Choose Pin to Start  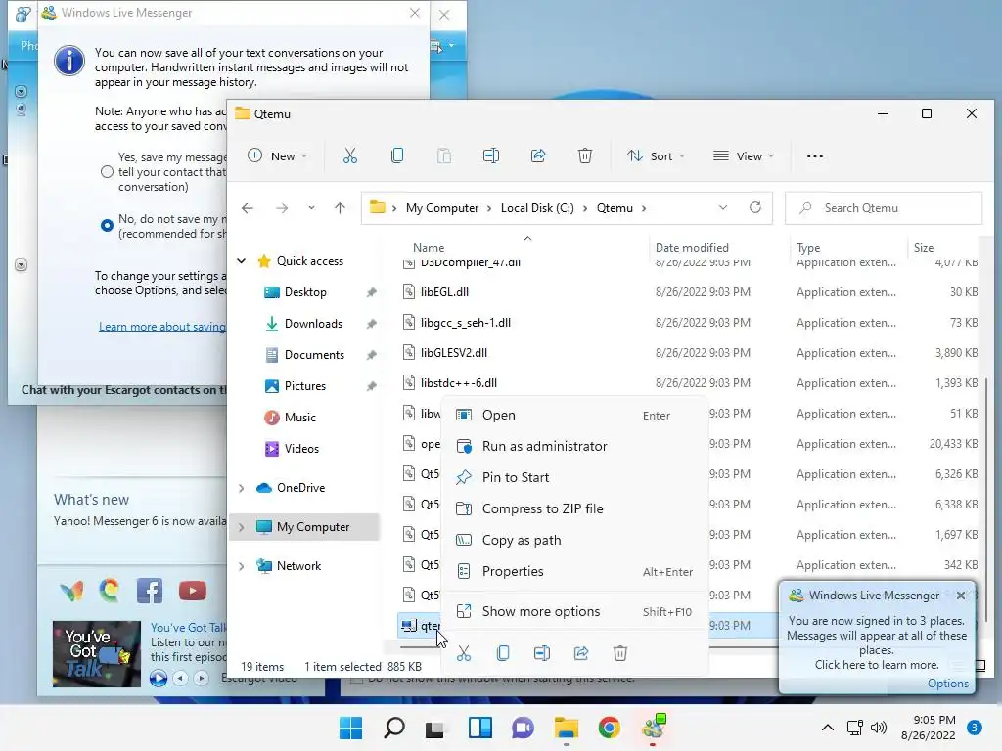point(574,477)
